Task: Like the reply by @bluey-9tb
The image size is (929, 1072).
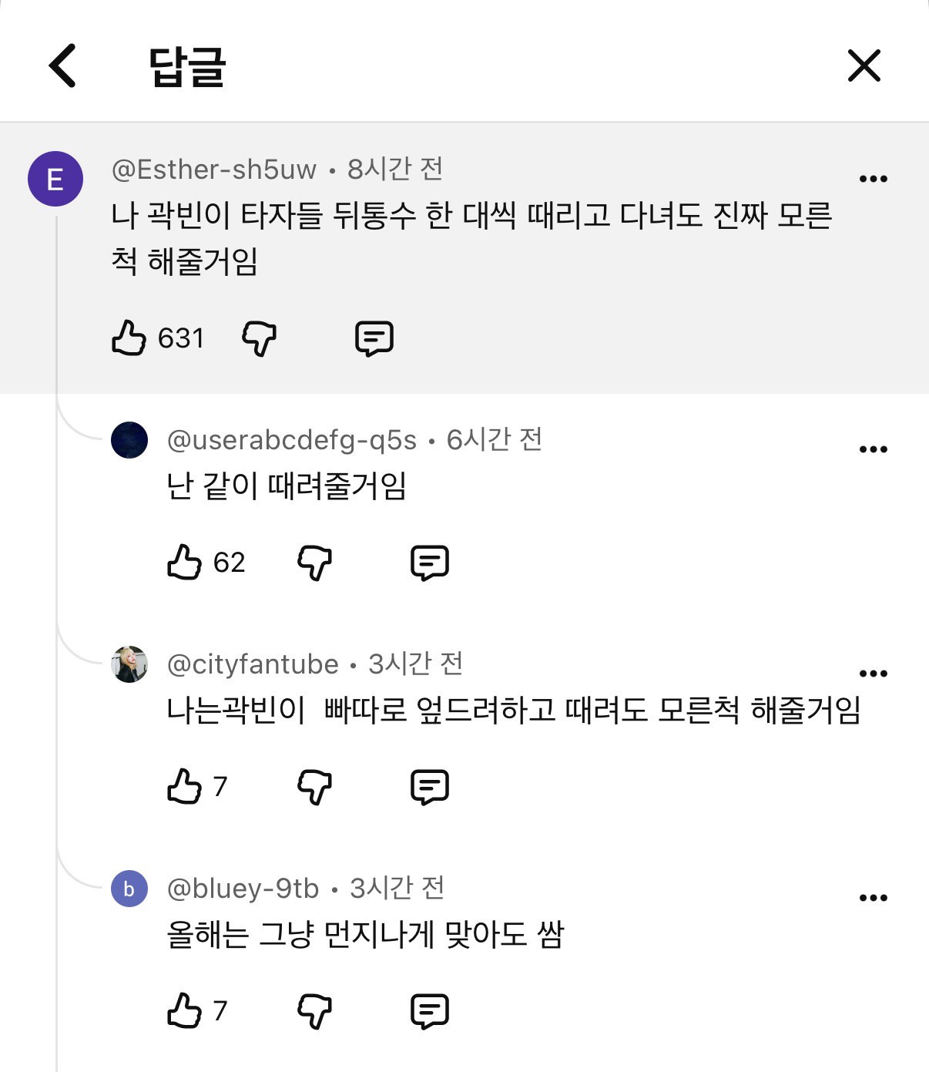Action: [x=184, y=1010]
